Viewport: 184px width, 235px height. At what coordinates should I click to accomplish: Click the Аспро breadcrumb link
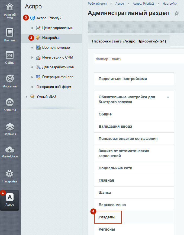[x=120, y=4]
